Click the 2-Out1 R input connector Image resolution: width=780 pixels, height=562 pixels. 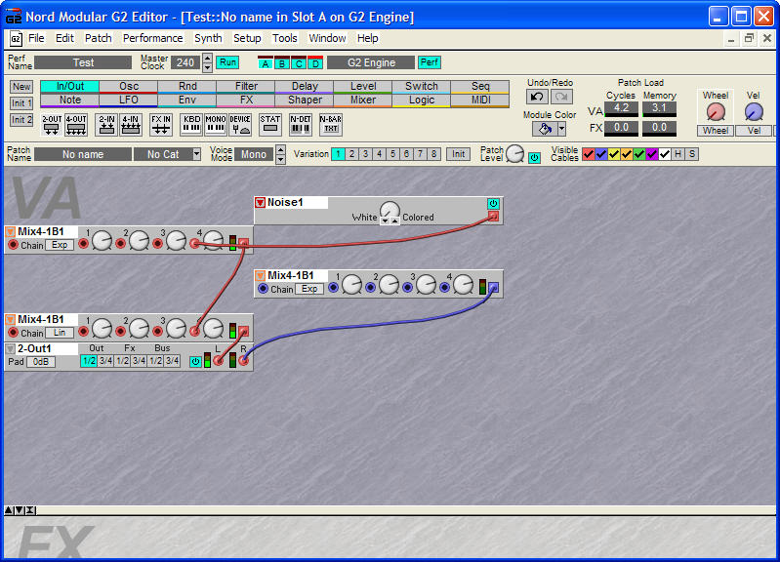(243, 361)
